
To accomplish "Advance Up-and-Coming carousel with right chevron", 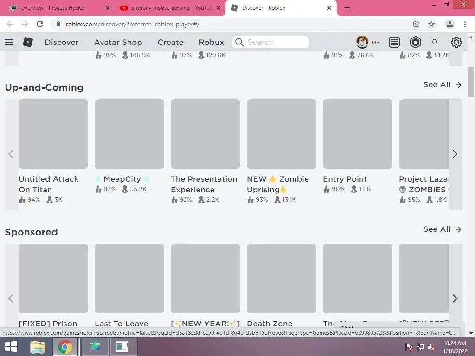I will pyautogui.click(x=455, y=154).
